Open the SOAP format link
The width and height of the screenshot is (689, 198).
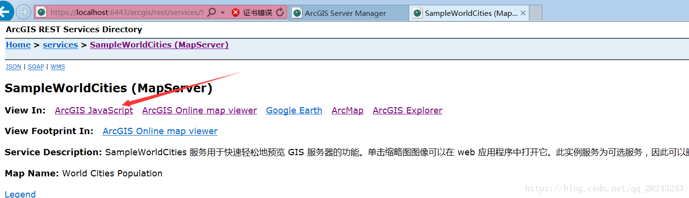tap(36, 67)
